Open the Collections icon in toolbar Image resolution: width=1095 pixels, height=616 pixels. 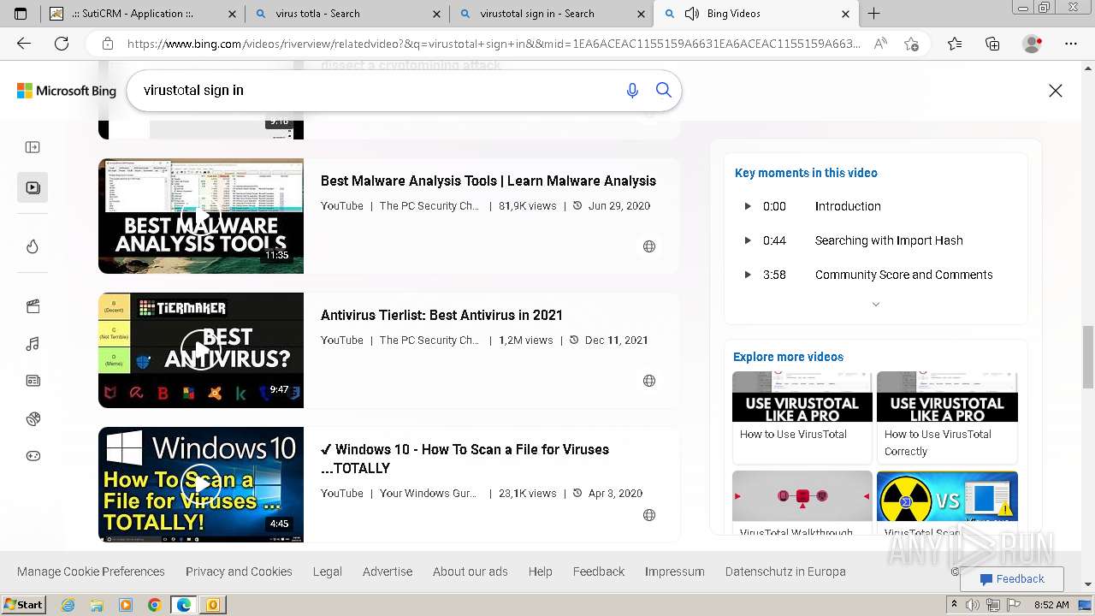coord(992,44)
